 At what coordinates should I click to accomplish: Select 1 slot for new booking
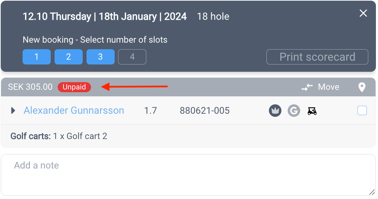point(36,57)
